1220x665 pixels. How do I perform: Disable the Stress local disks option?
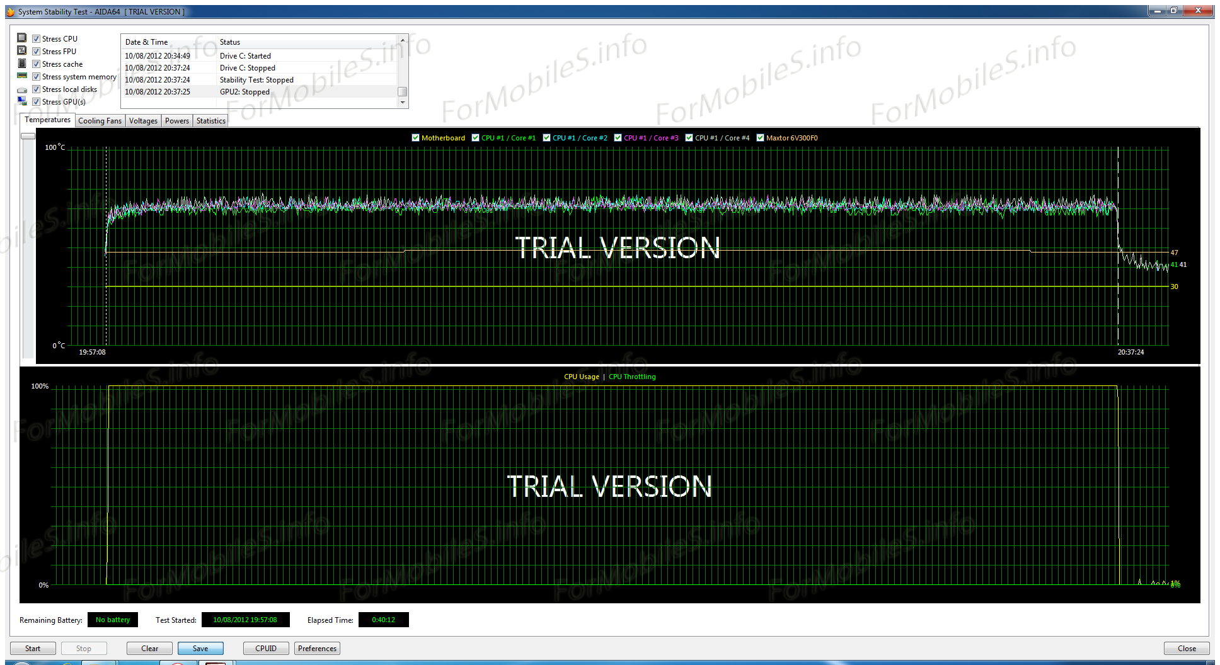[37, 89]
